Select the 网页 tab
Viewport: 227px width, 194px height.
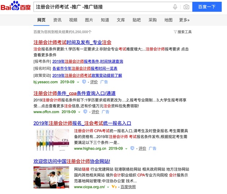[41, 20]
